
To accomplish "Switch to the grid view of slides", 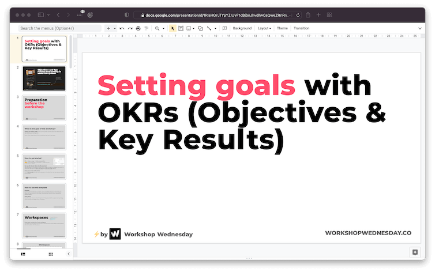I will pos(51,254).
